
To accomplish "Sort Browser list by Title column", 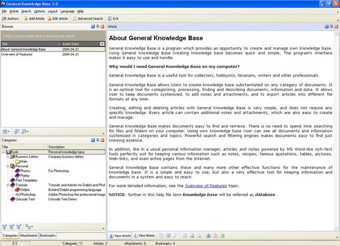I will [x=31, y=44].
